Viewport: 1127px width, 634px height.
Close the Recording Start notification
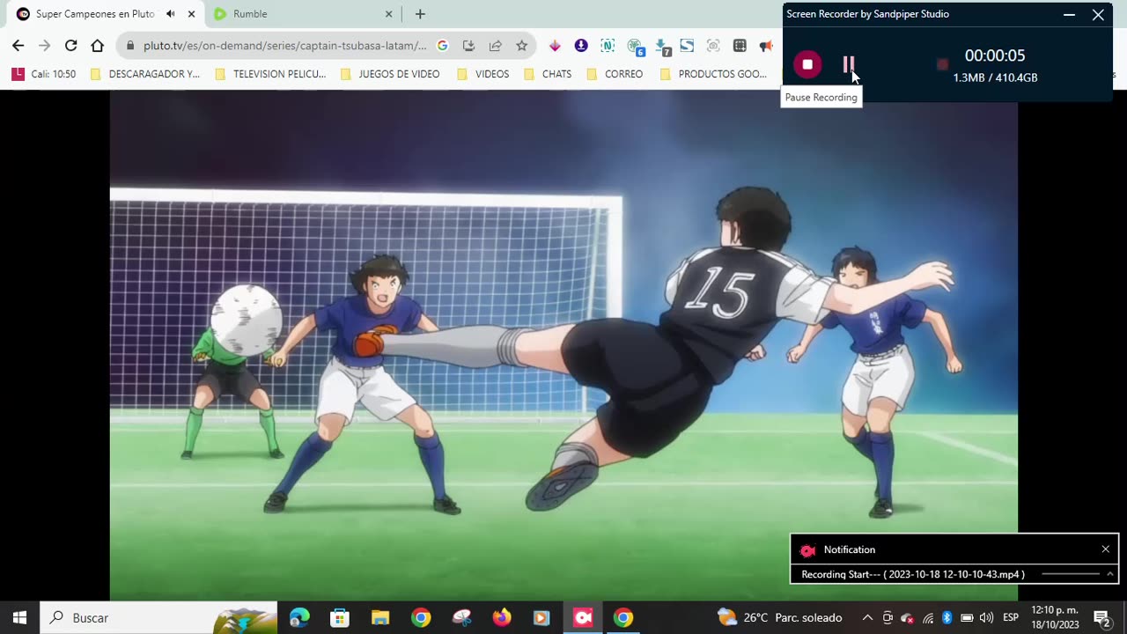(x=1105, y=549)
